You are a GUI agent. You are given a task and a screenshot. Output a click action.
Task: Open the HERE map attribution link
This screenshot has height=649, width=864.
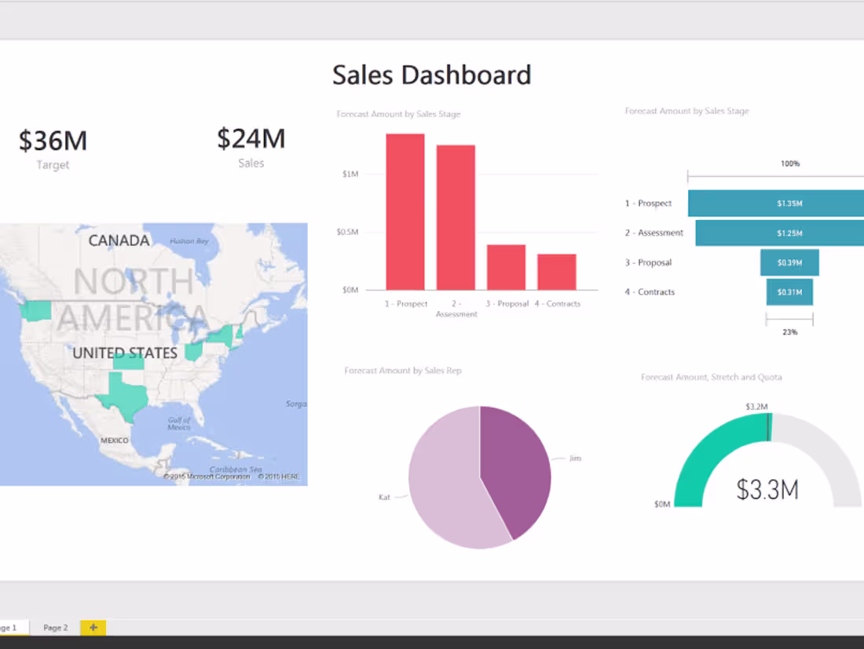pos(280,476)
